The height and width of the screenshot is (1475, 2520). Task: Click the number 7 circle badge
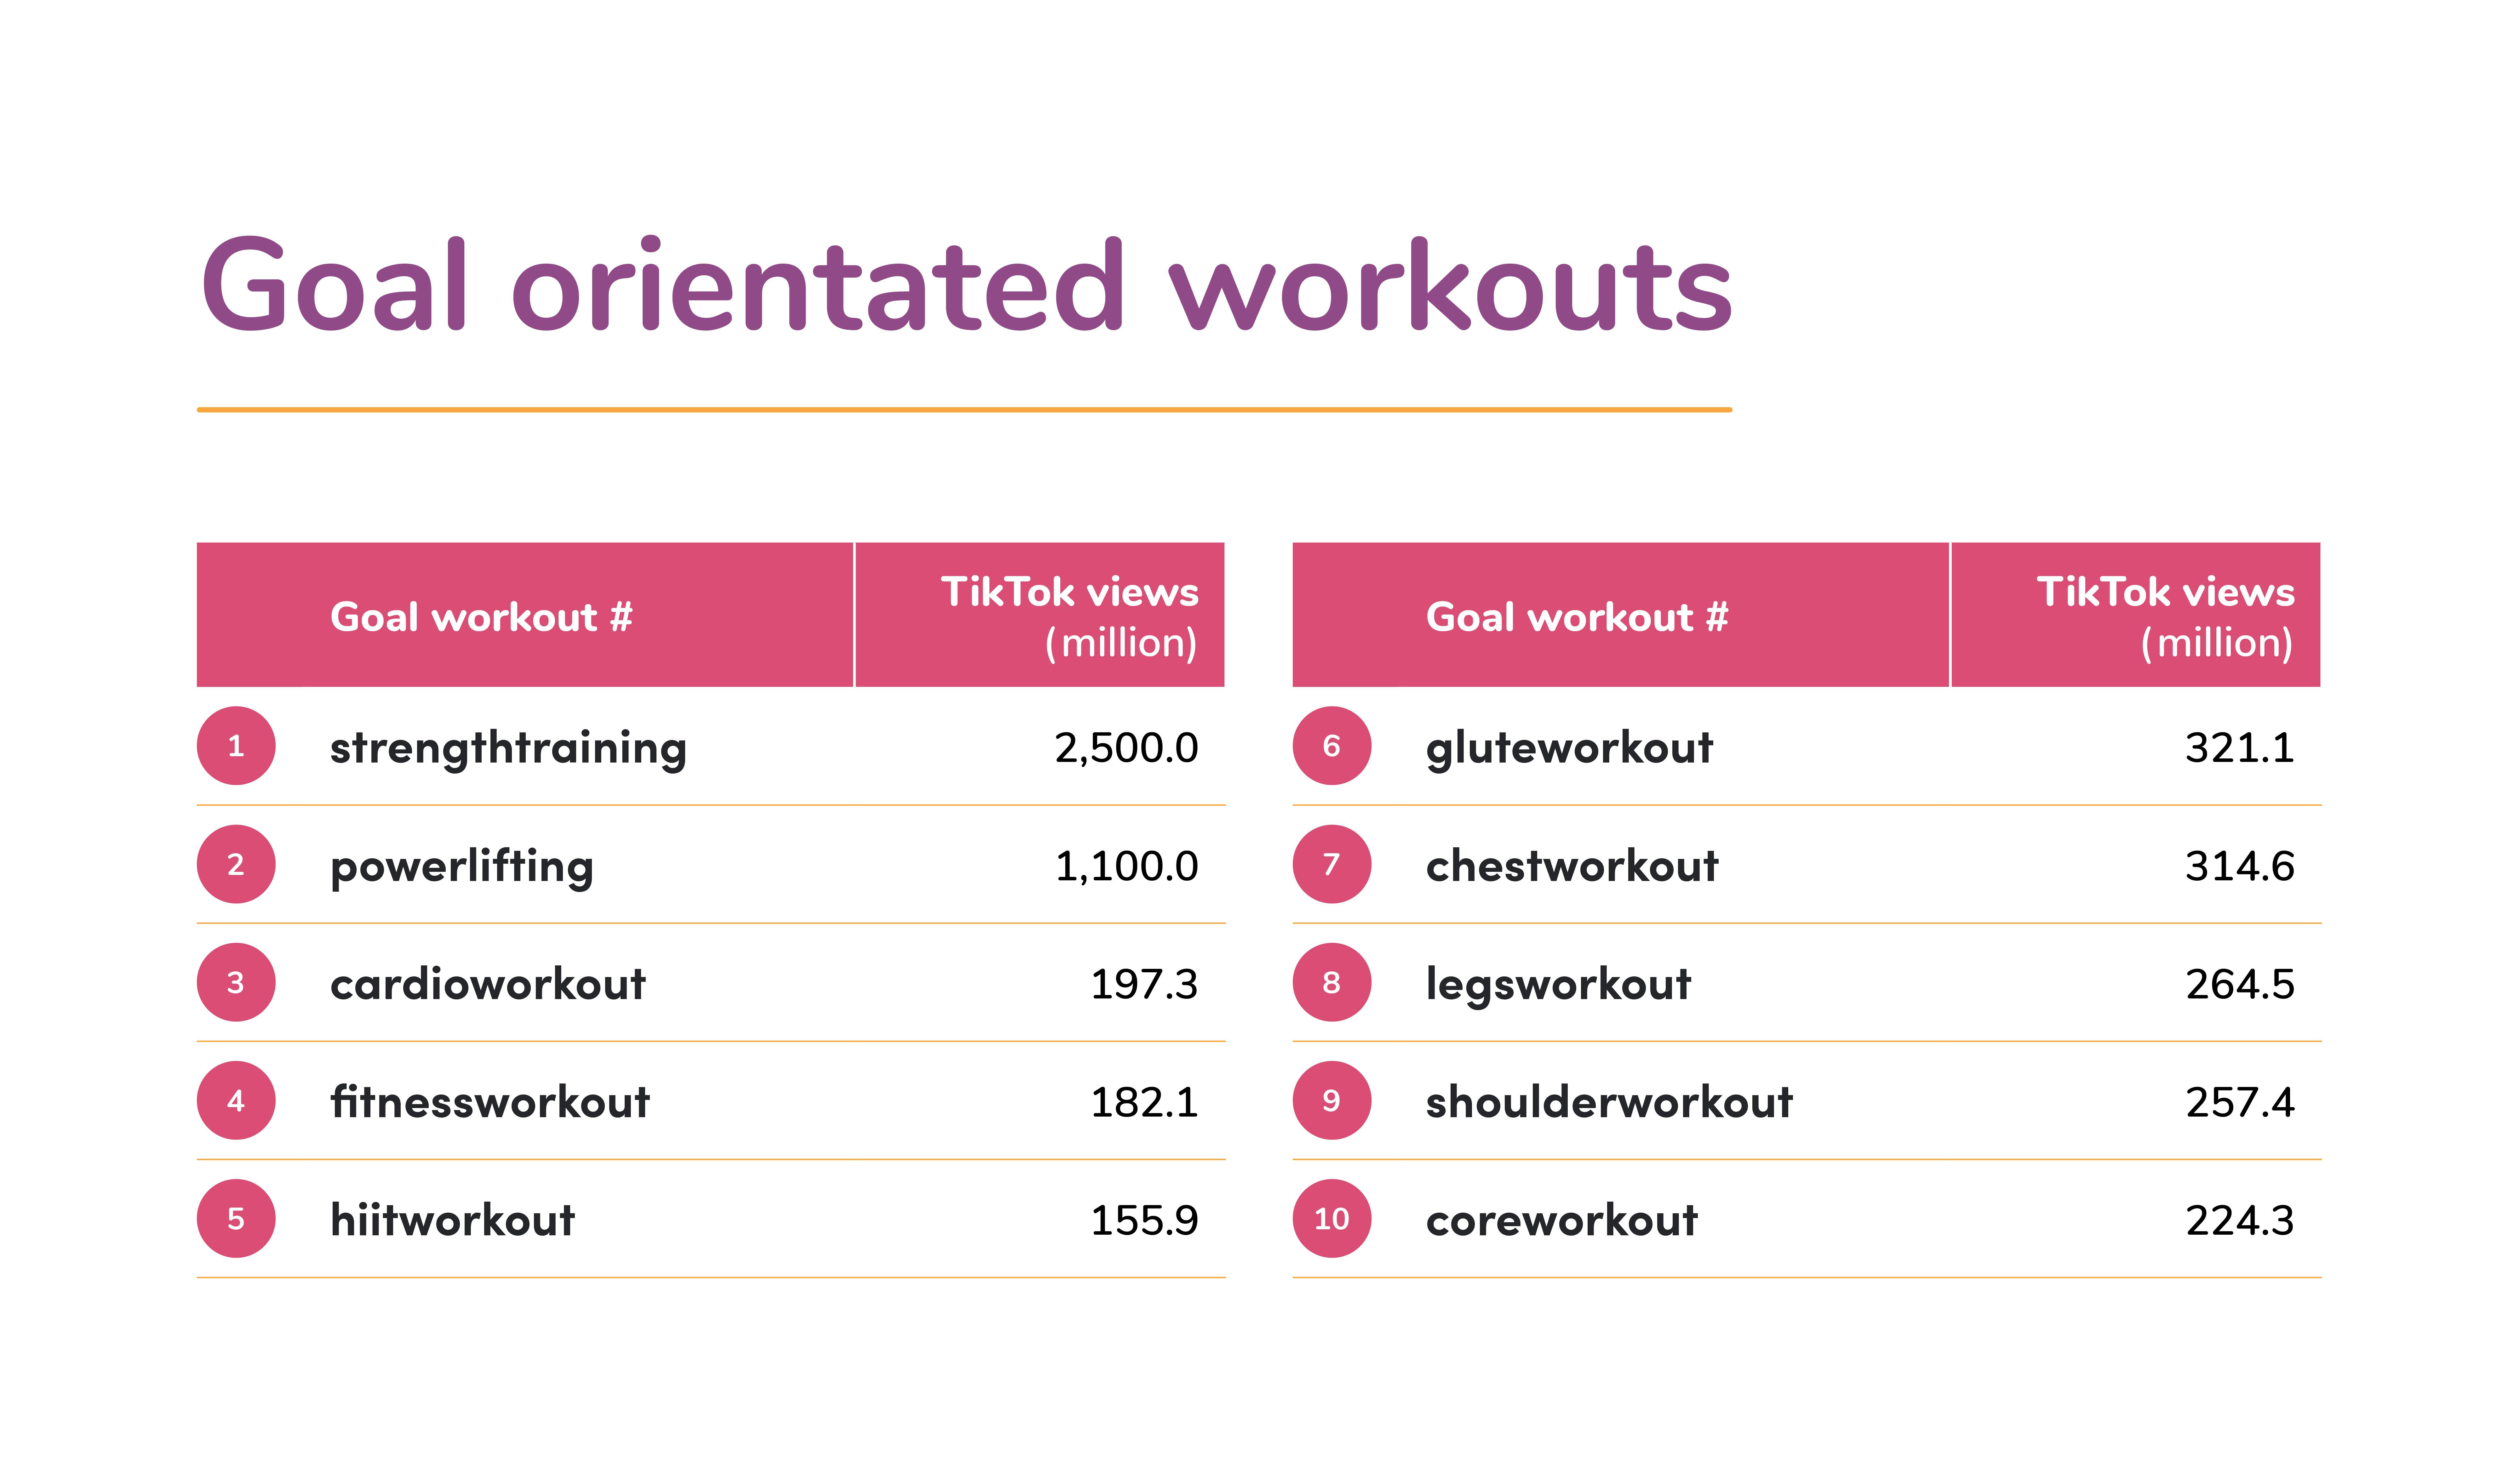pyautogui.click(x=1331, y=864)
